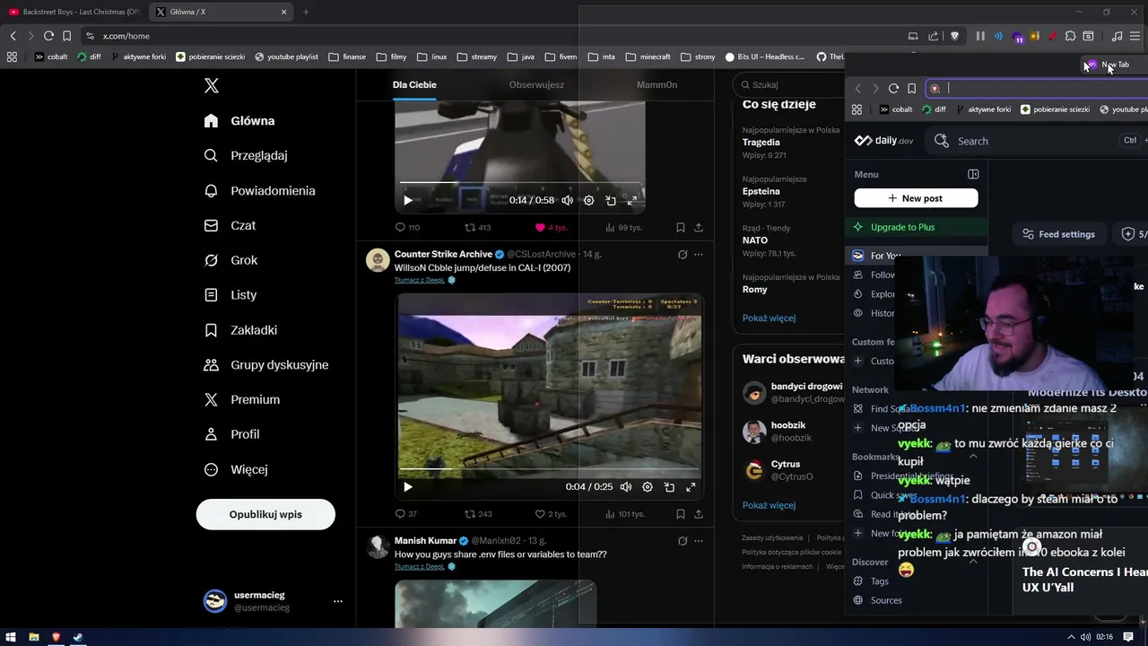Screen dimensions: 1148x646
Task: Bookmark the x.com page in address bar
Action: pos(66,36)
